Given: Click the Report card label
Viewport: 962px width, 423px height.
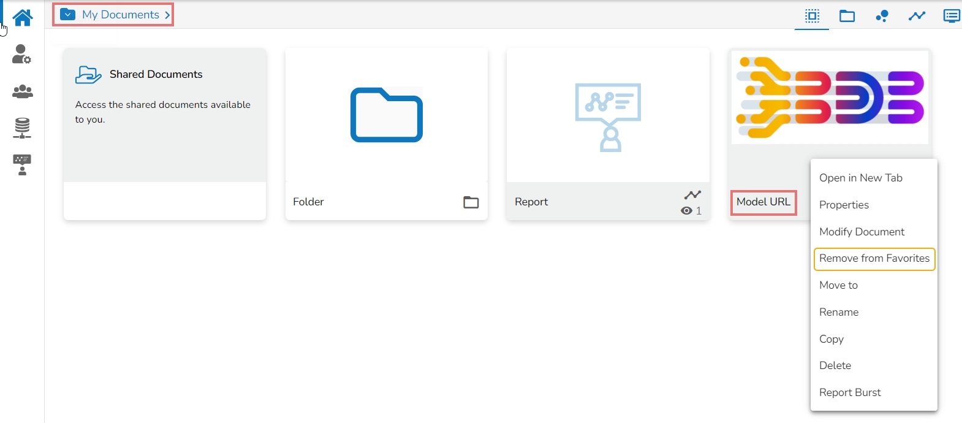Looking at the screenshot, I should point(531,202).
